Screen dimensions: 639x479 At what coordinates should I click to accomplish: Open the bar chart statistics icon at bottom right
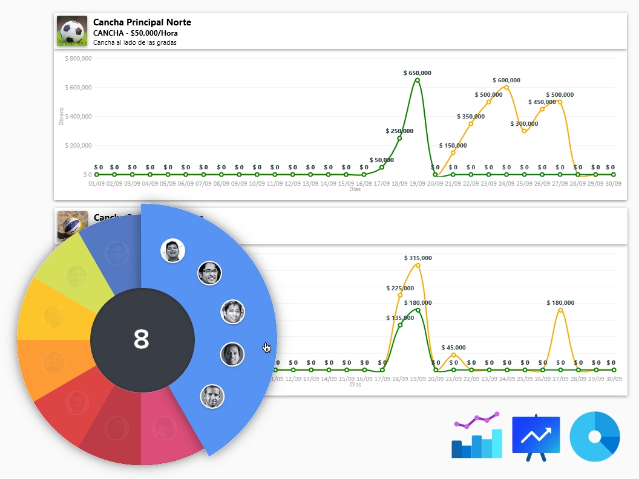click(476, 436)
